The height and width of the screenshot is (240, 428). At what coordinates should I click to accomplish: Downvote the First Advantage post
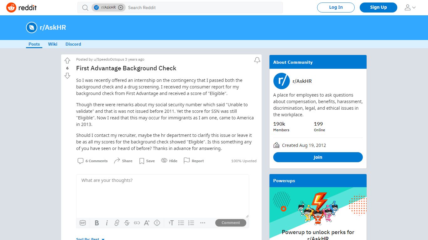pyautogui.click(x=67, y=76)
